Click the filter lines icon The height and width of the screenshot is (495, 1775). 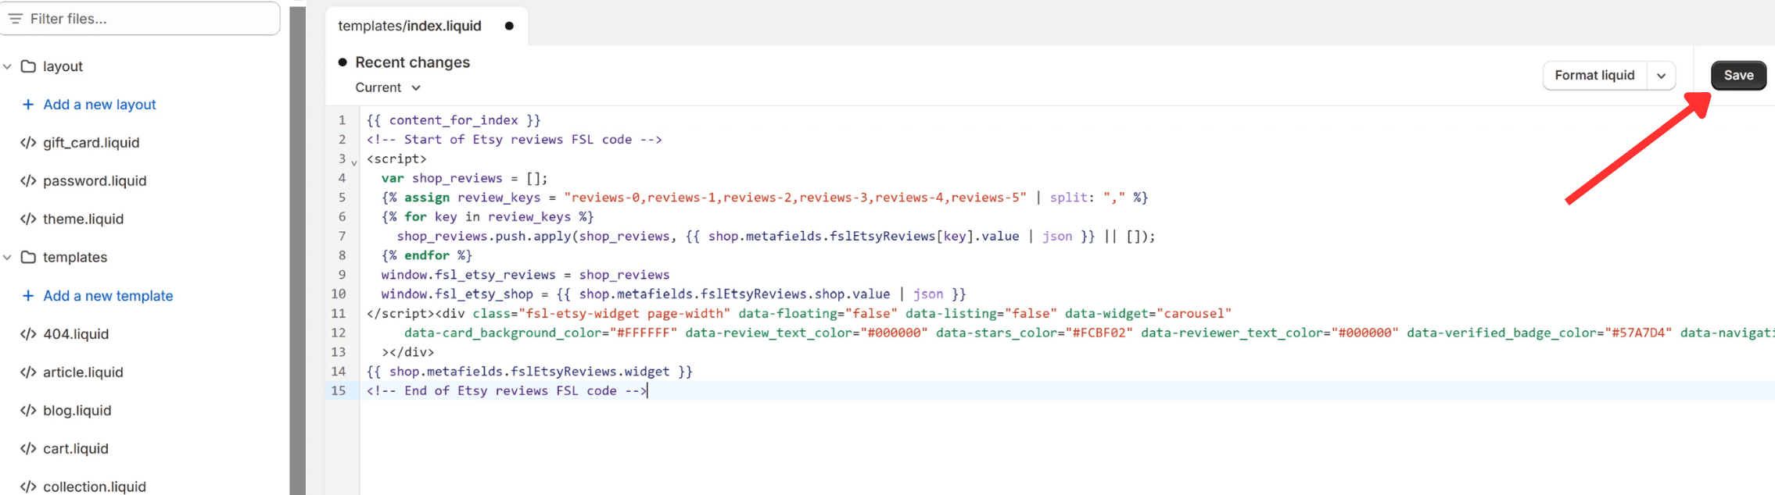[15, 18]
